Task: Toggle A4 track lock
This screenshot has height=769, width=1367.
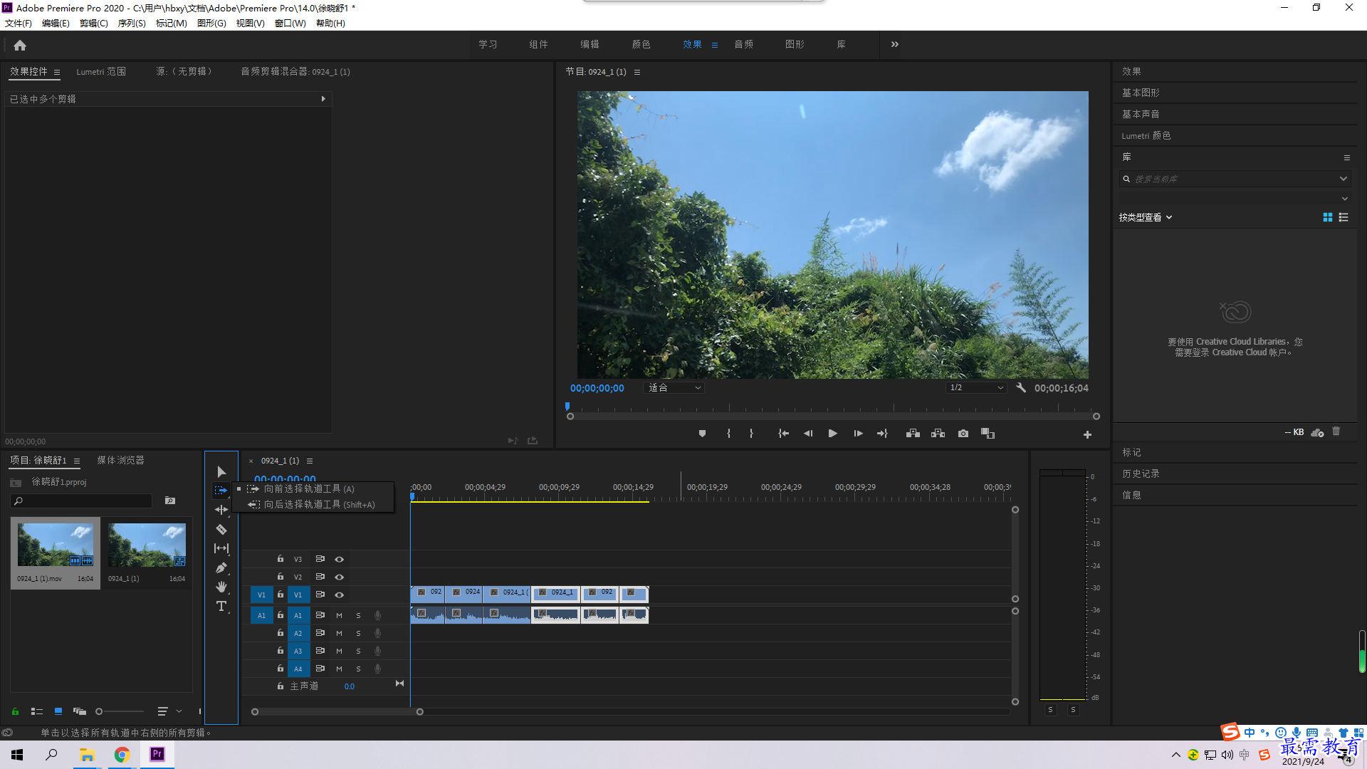Action: 281,669
